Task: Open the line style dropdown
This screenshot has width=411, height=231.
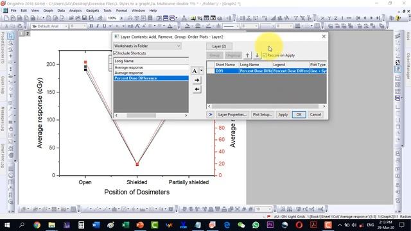Action: pos(238,26)
